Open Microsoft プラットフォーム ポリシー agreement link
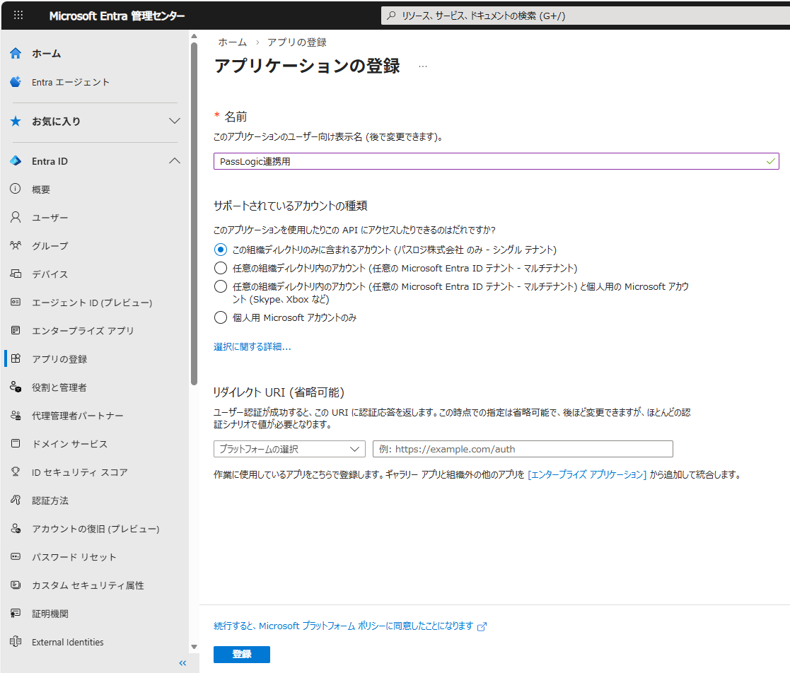Screen dimensions: 790x673 tap(343, 626)
